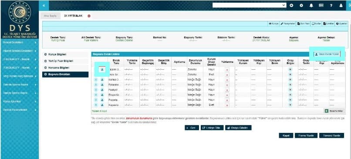Select the Başvuru Evrakları section
This screenshot has width=351, height=159.
[x=65, y=74]
